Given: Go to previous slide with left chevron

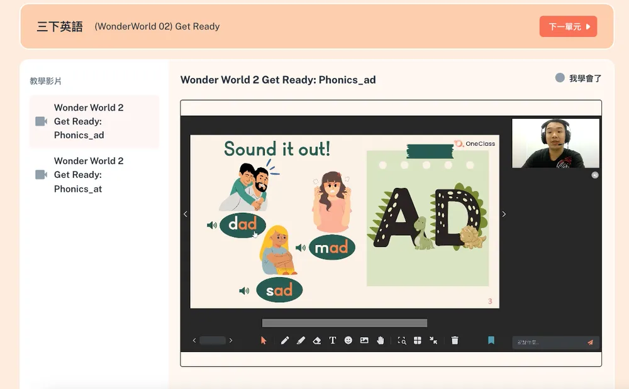Looking at the screenshot, I should 186,214.
